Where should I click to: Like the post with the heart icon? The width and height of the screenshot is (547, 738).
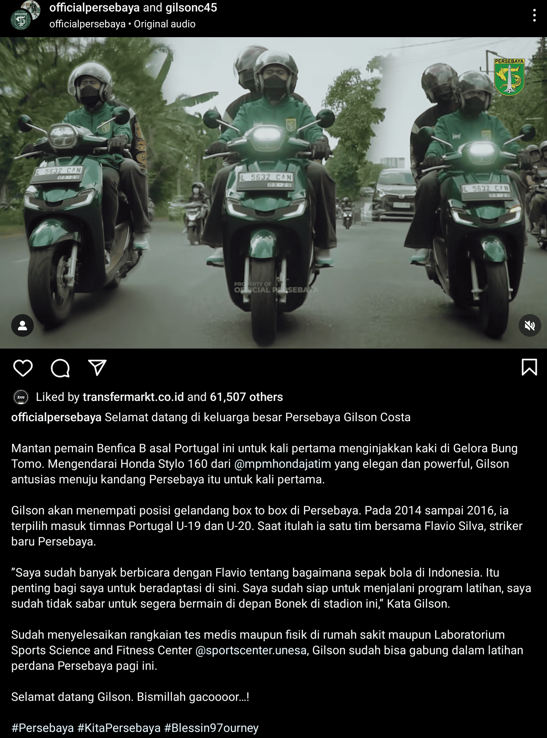pyautogui.click(x=23, y=368)
